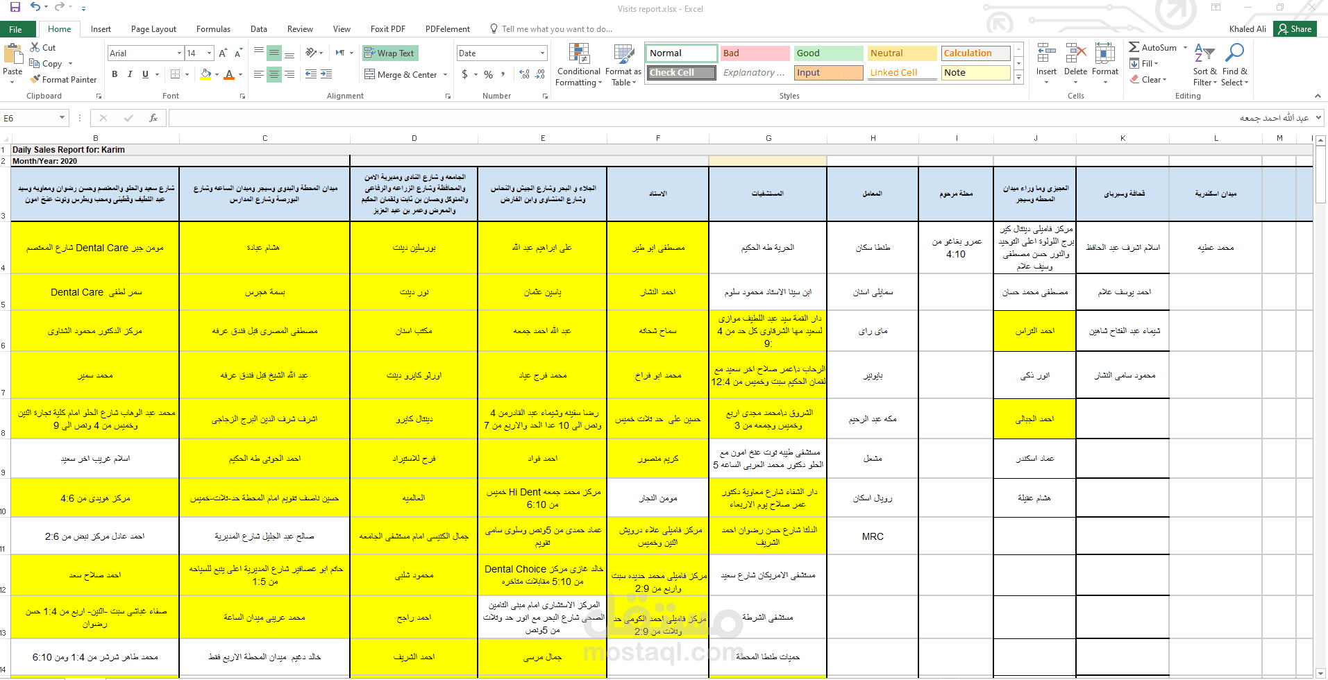Image resolution: width=1328 pixels, height=680 pixels.
Task: Toggle Bold formatting
Action: [x=115, y=74]
